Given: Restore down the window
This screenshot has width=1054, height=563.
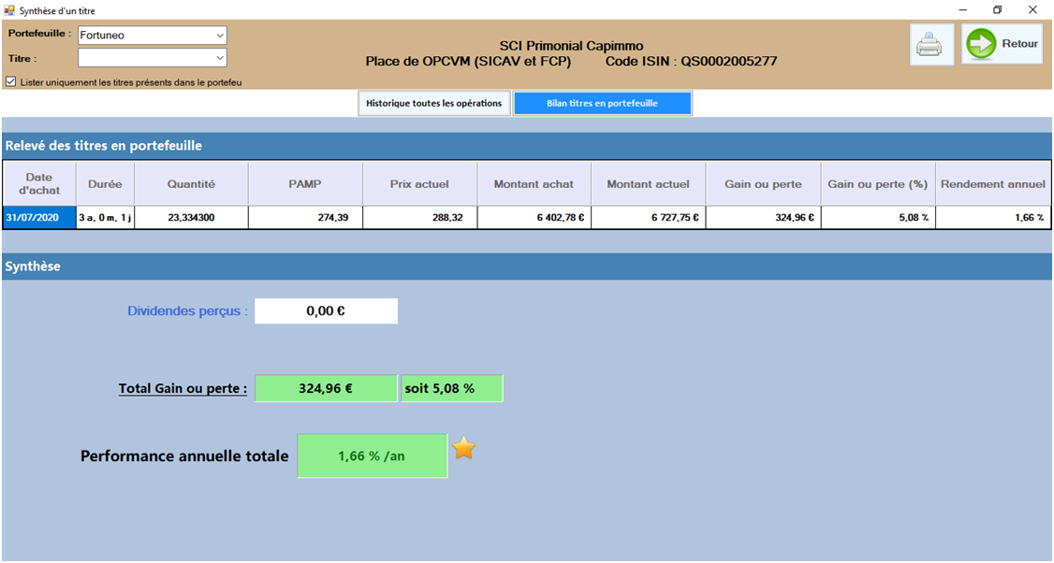Looking at the screenshot, I should (998, 10).
